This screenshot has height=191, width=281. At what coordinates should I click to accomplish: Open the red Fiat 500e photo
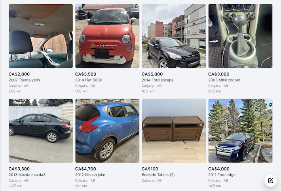coord(107,36)
